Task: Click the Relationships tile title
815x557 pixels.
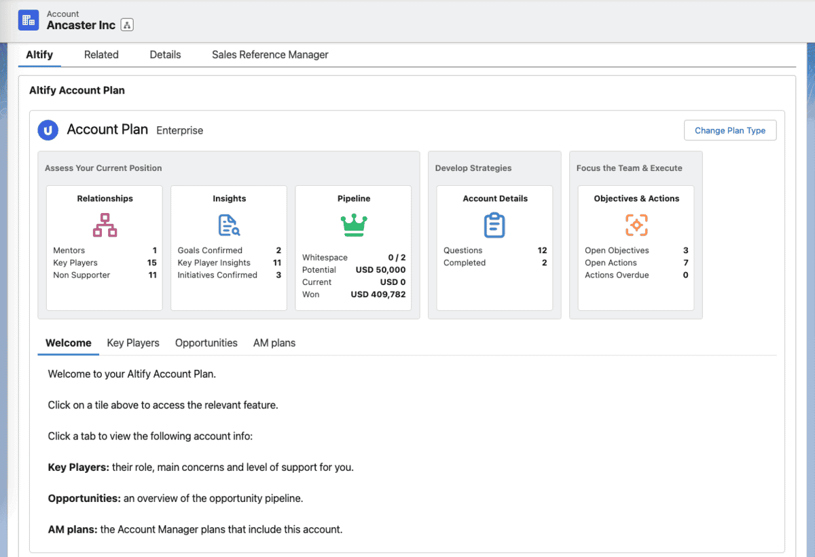Action: [105, 199]
